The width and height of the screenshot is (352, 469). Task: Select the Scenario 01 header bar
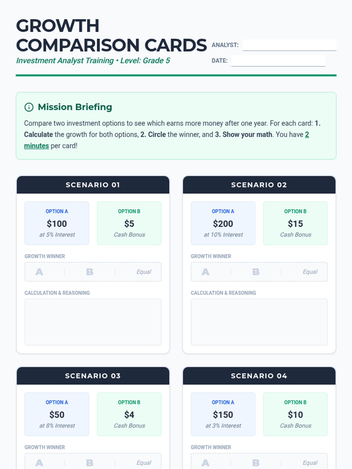tap(93, 185)
